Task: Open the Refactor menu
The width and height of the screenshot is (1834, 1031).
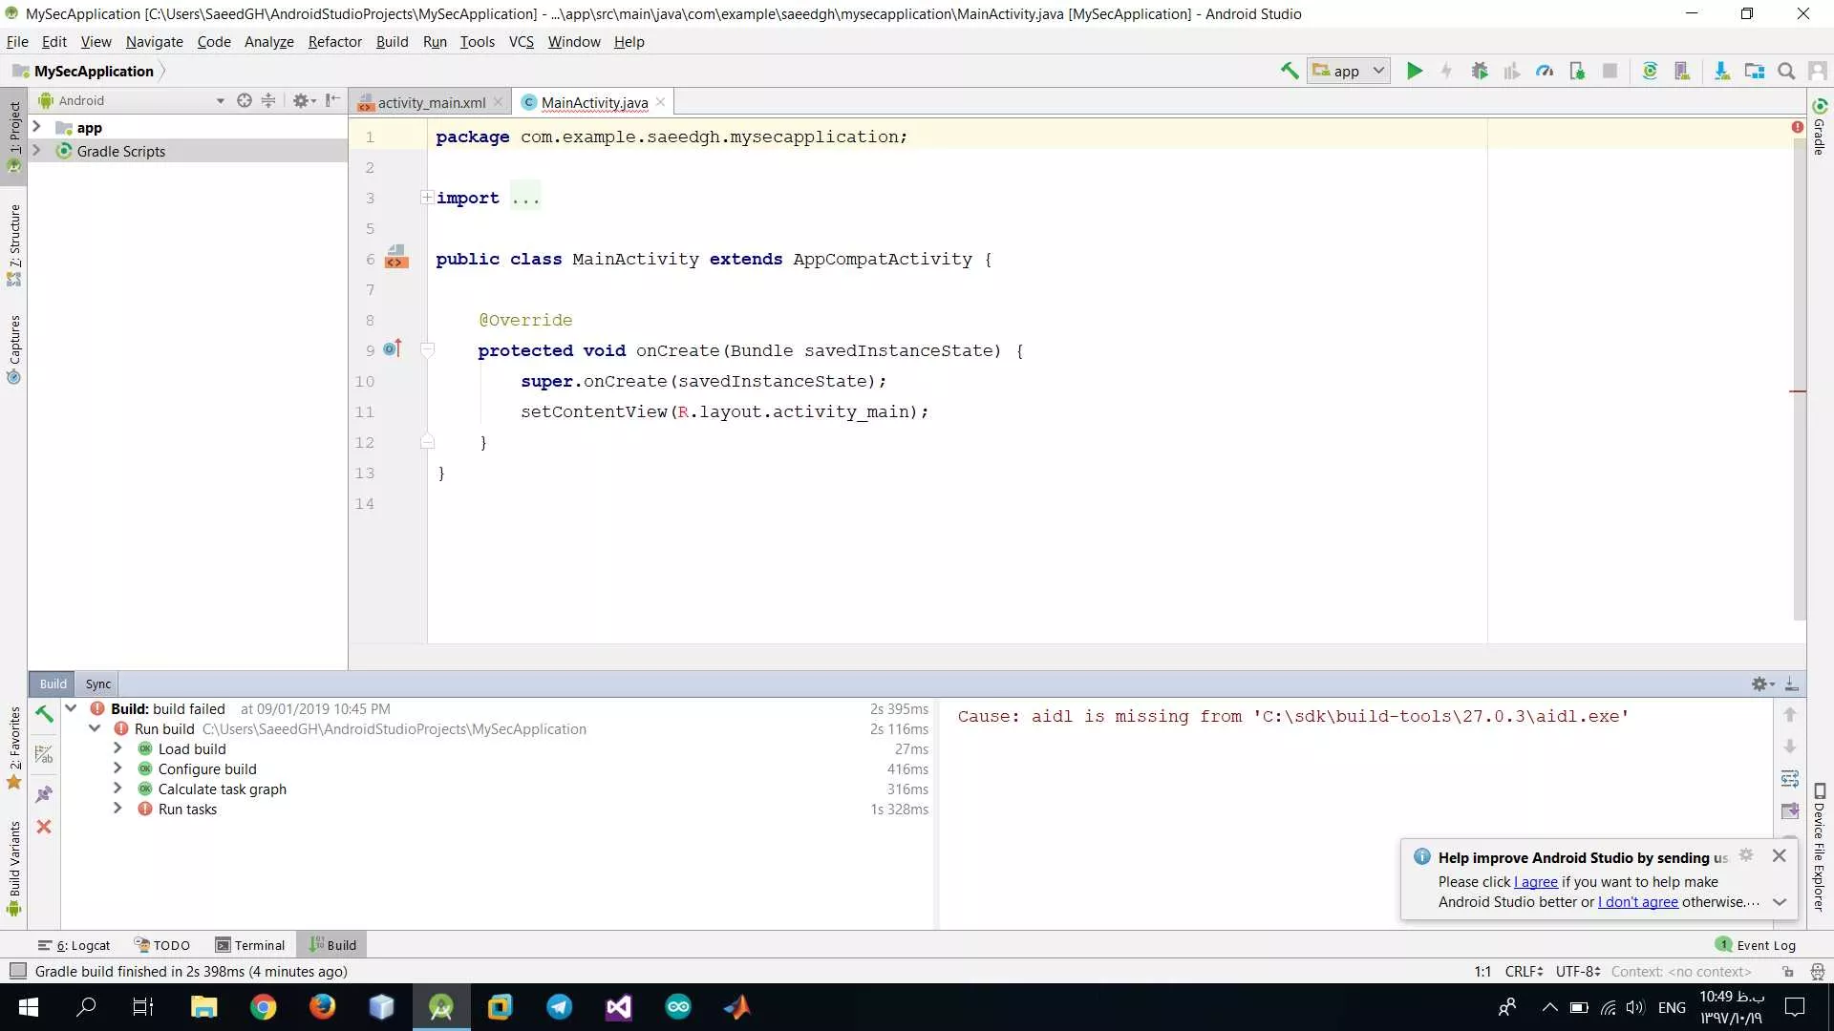Action: (x=334, y=42)
